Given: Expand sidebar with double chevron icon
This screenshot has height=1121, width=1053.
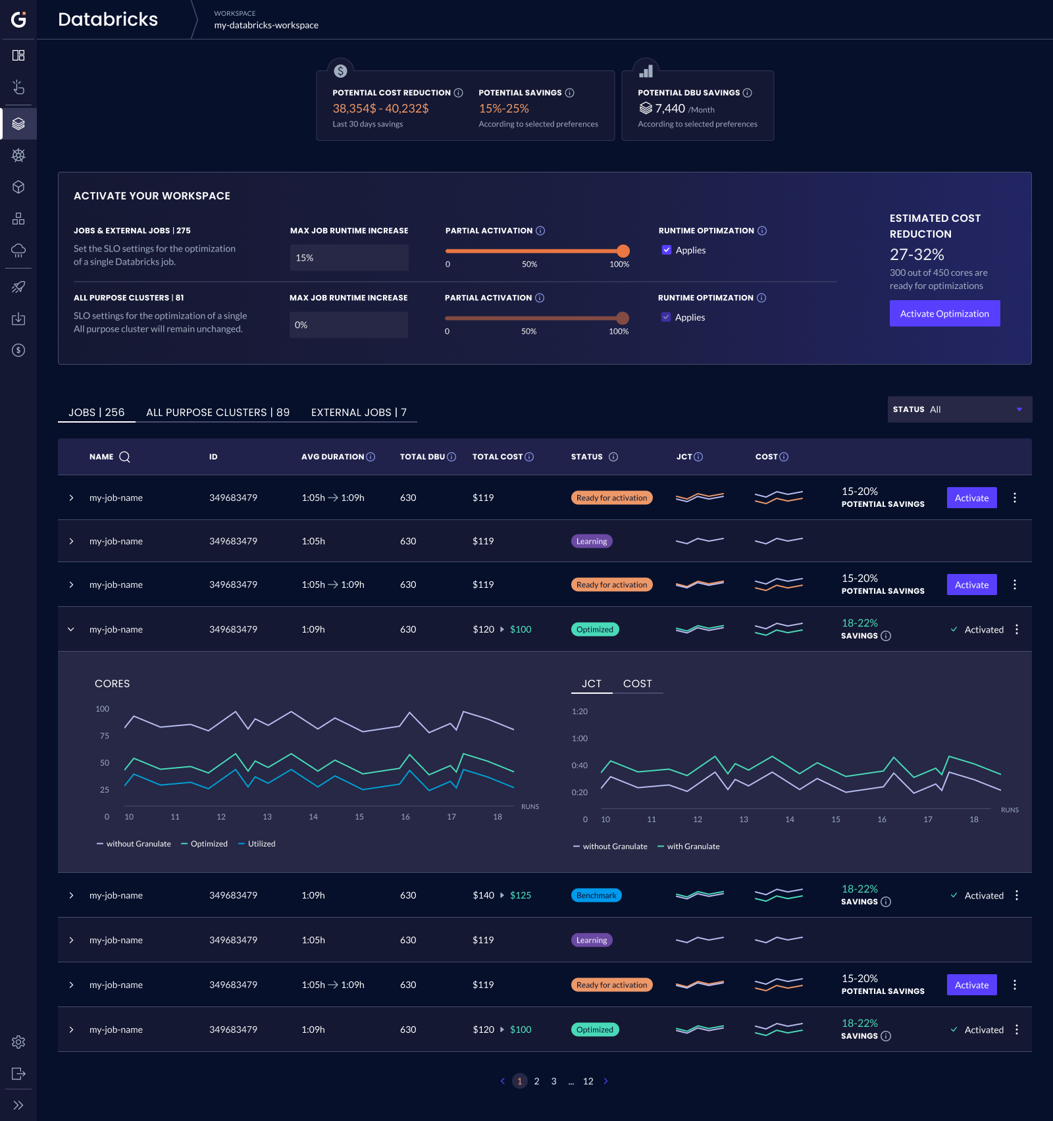Looking at the screenshot, I should 18,1105.
